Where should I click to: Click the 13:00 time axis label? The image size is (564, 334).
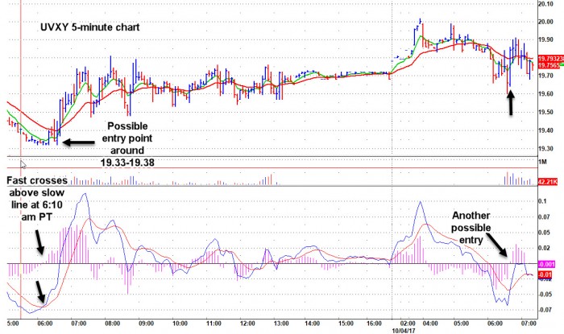pyautogui.click(x=281, y=324)
